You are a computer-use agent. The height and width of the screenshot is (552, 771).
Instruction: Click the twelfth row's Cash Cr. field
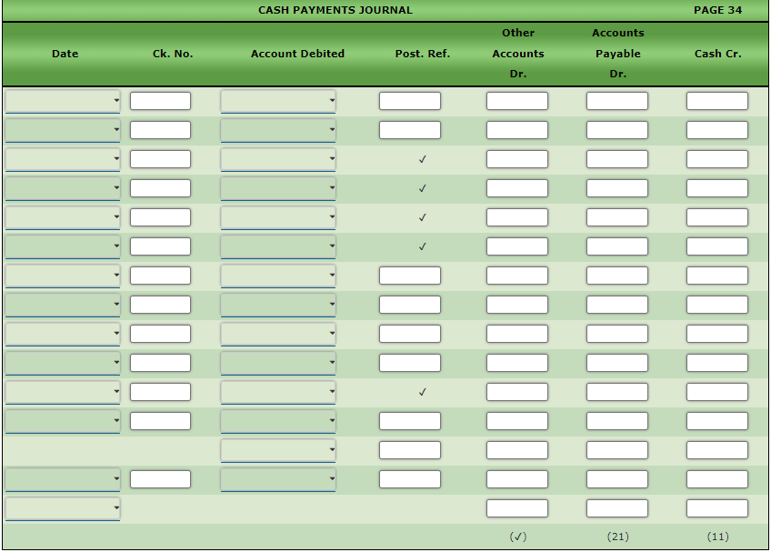[x=717, y=421]
